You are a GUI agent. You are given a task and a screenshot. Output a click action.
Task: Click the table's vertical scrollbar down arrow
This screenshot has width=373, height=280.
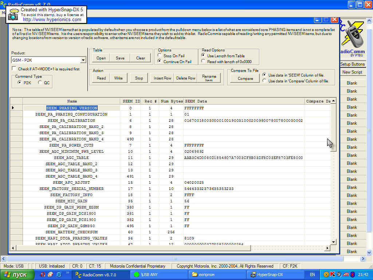coord(334,242)
